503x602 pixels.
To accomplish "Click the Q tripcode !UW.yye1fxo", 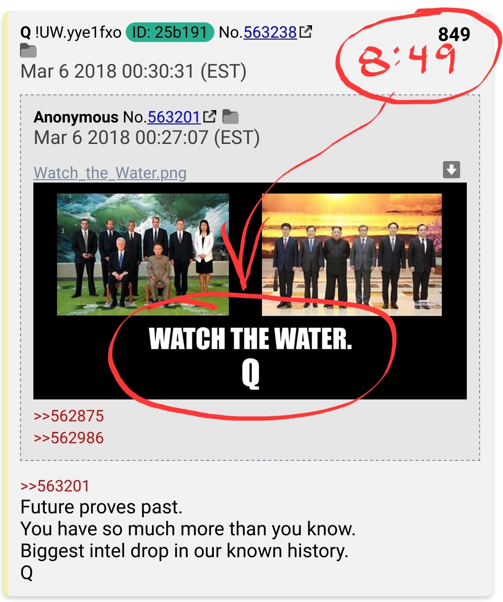I will pos(78,32).
